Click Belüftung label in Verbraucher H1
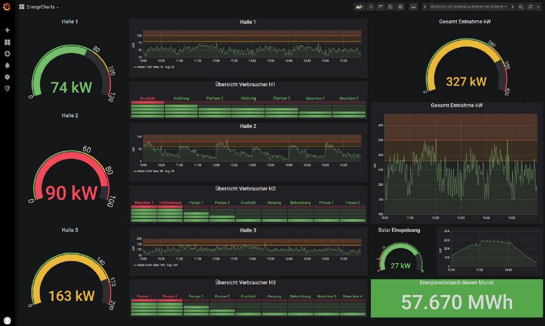The height and width of the screenshot is (326, 545). 181,99
